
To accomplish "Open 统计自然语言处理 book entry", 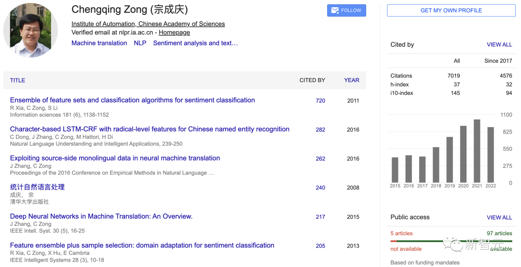I will tap(37, 187).
